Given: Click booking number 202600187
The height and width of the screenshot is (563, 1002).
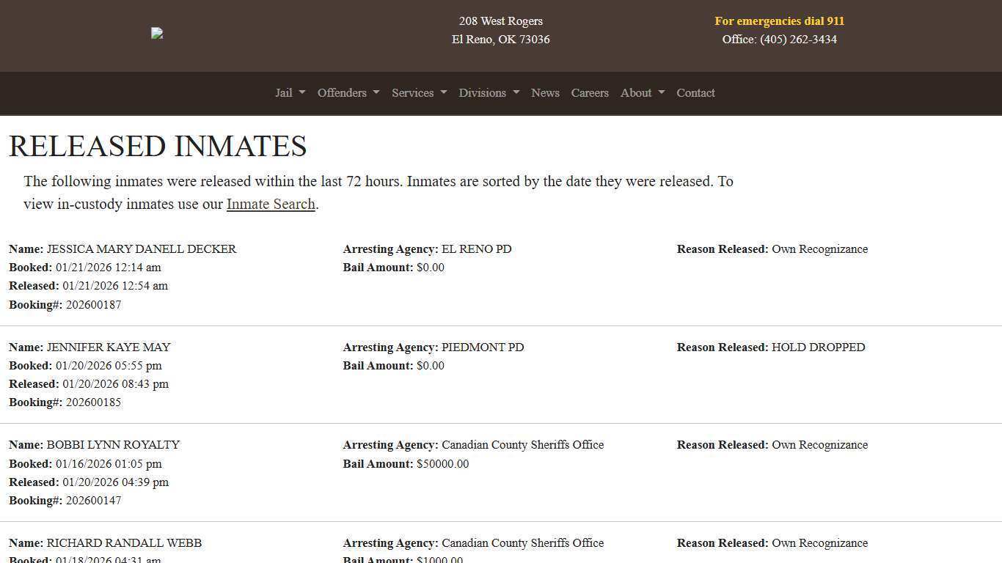Looking at the screenshot, I should pyautogui.click(x=93, y=305).
